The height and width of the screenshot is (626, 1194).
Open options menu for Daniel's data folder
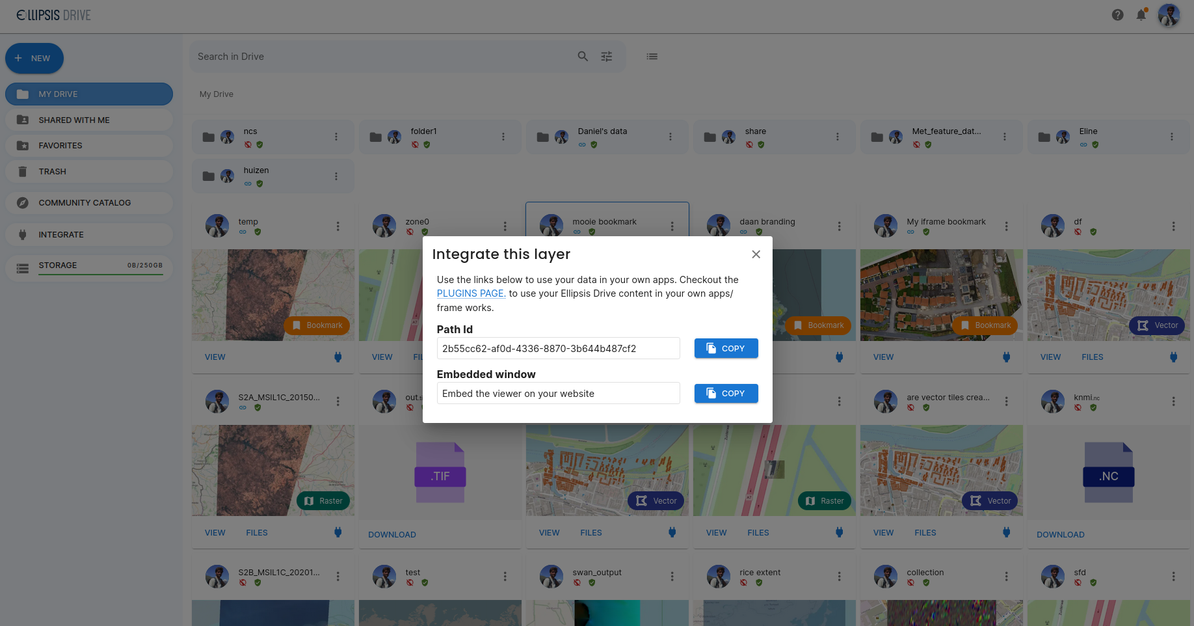(x=670, y=137)
